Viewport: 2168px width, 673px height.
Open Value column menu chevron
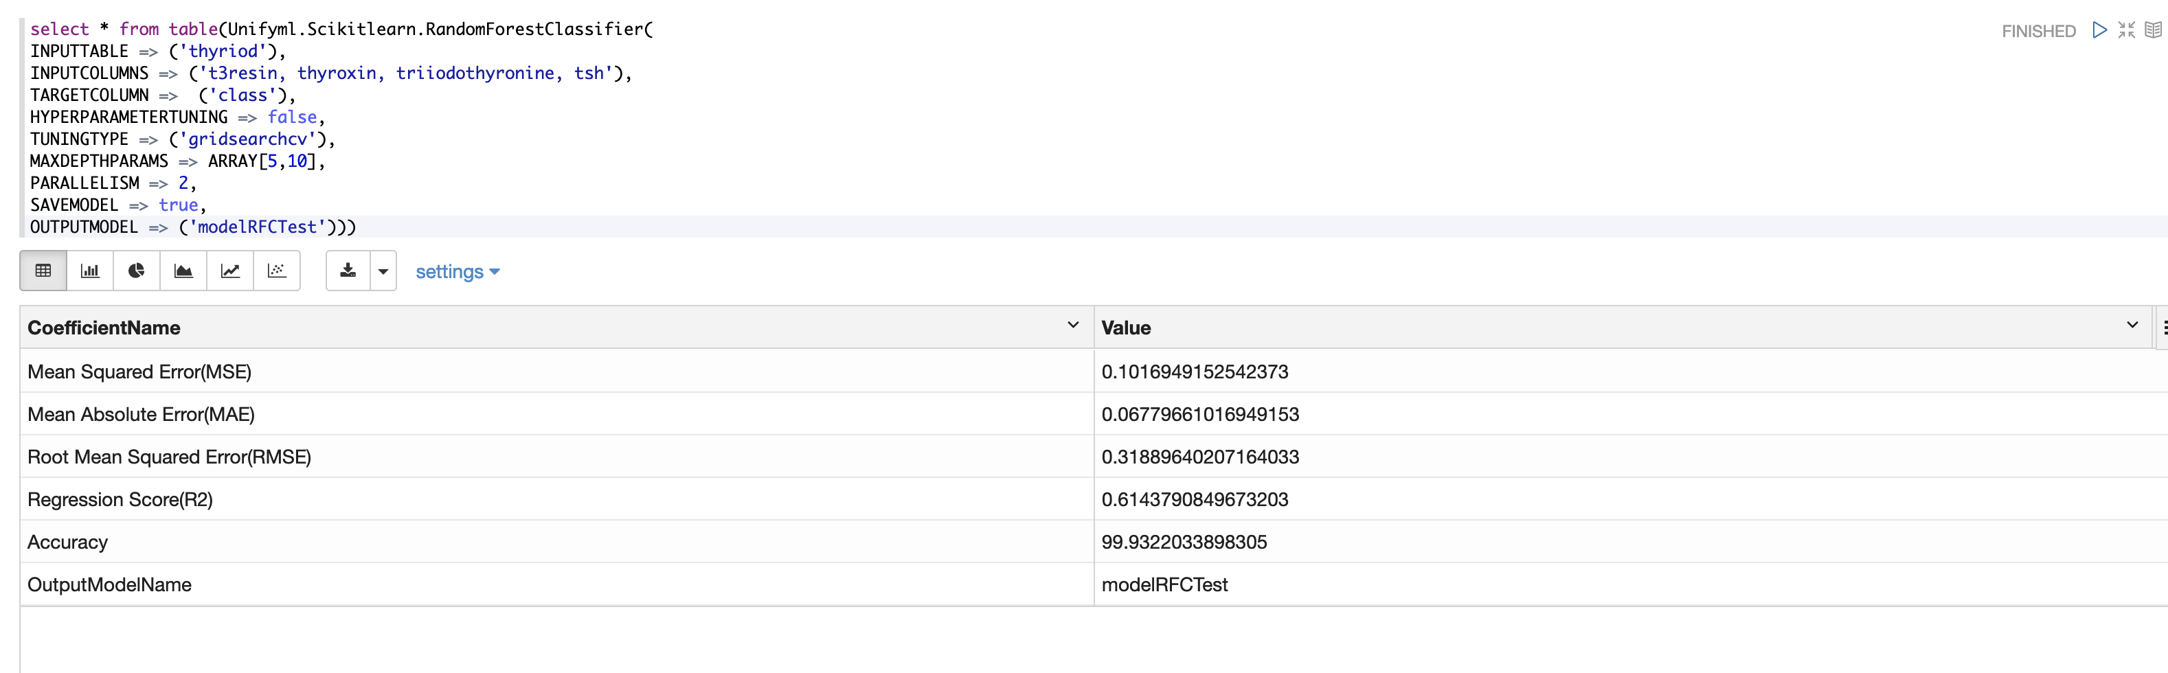click(x=2132, y=326)
